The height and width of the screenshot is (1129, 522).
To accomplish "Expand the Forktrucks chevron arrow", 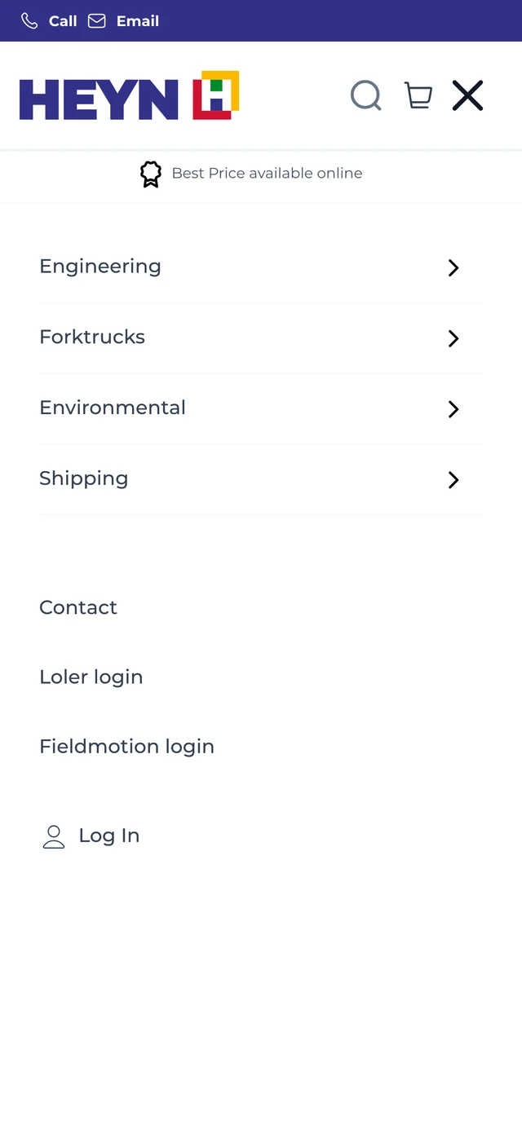I will click(454, 338).
